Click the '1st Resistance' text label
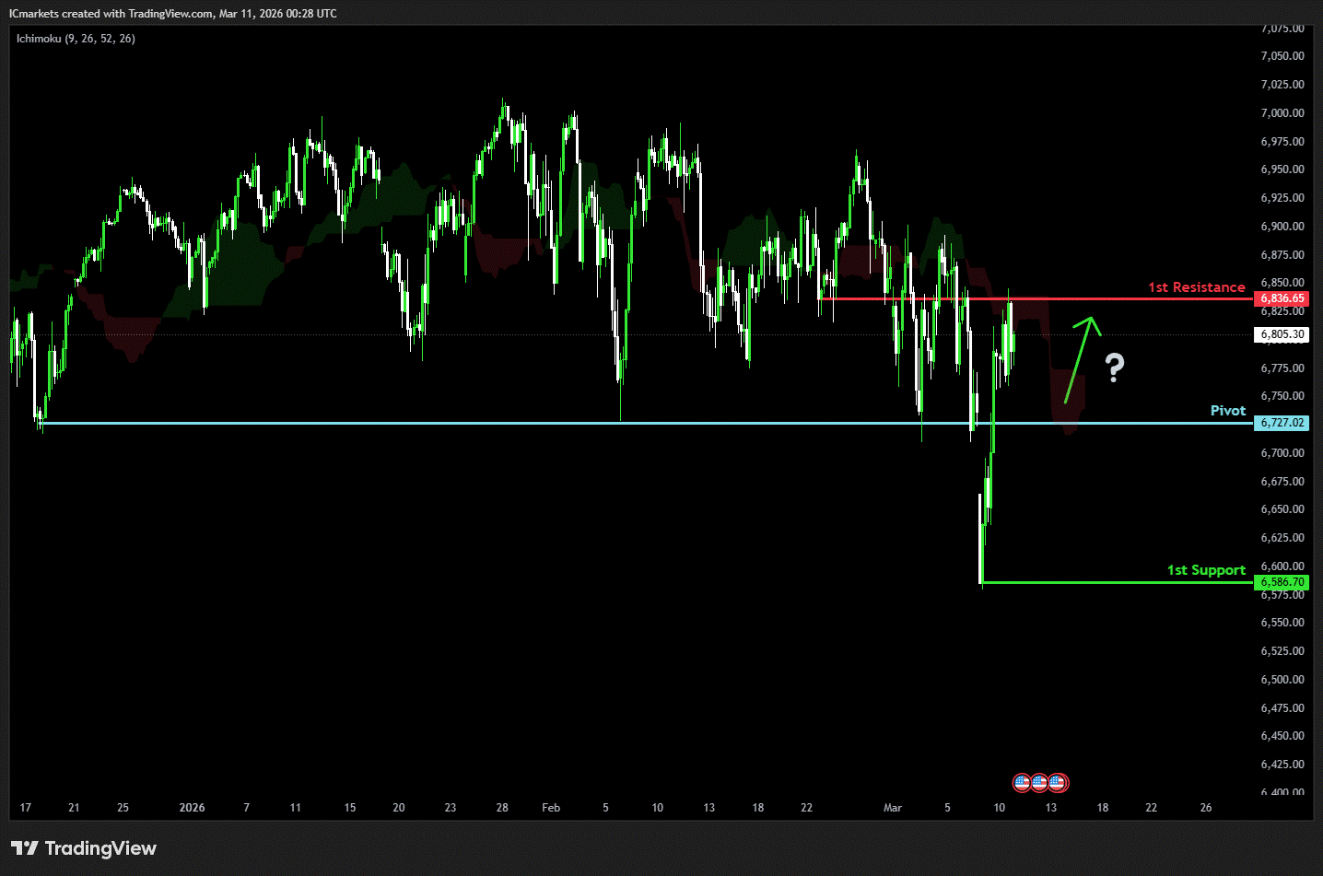 1196,287
